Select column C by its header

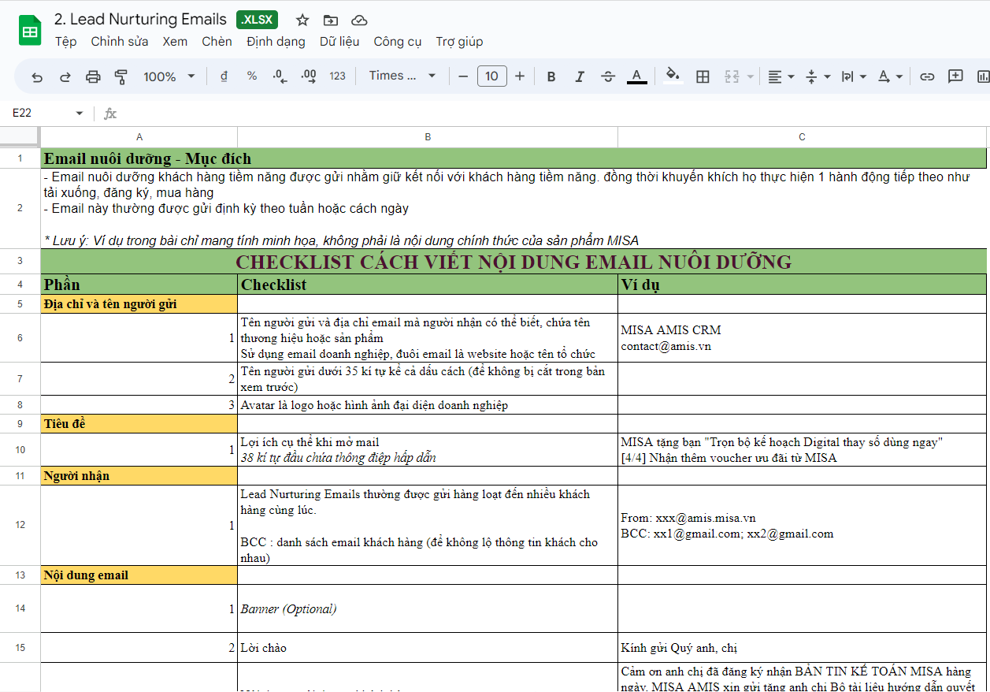coord(803,137)
